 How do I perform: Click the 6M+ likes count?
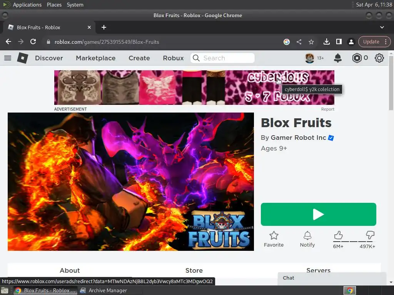[x=338, y=246]
